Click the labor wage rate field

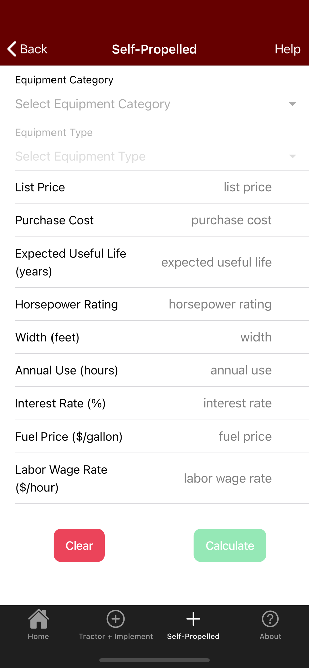click(227, 478)
